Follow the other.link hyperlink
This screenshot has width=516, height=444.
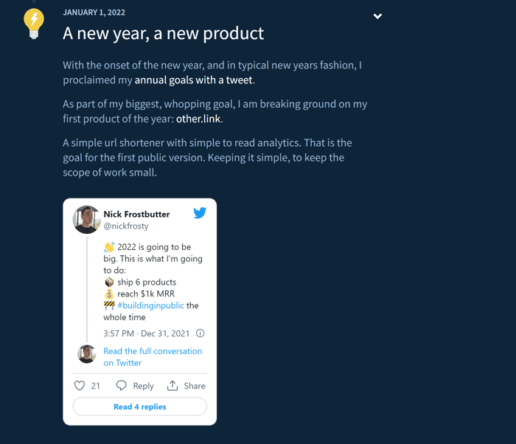pos(198,119)
